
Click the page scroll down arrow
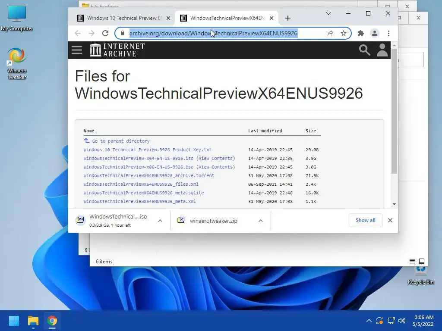[x=394, y=204]
